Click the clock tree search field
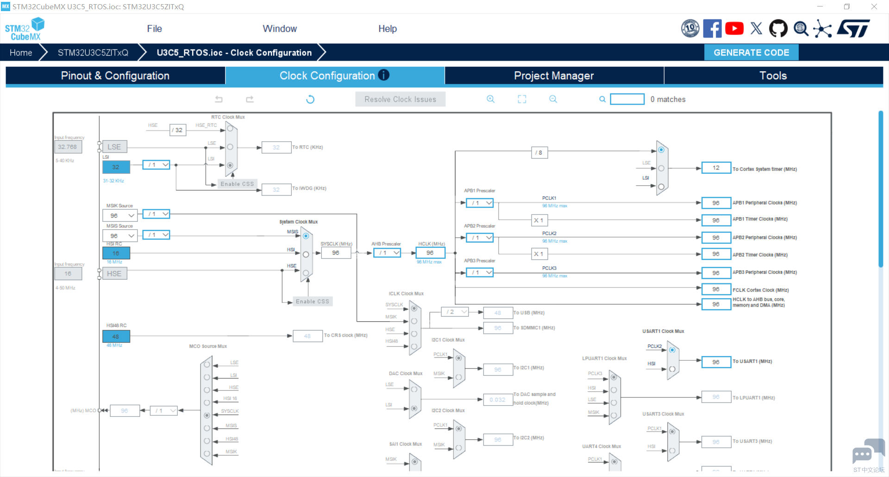 [x=627, y=99]
